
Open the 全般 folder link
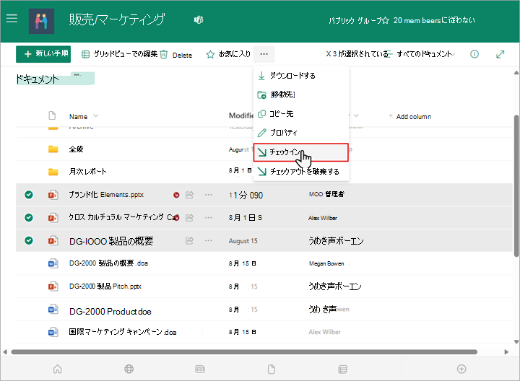[76, 149]
